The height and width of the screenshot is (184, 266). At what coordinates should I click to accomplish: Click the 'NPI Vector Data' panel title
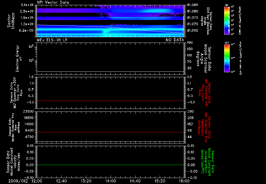click(x=53, y=2)
